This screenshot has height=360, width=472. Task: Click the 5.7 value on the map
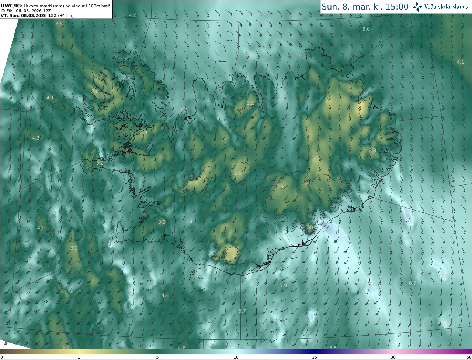tap(242, 311)
